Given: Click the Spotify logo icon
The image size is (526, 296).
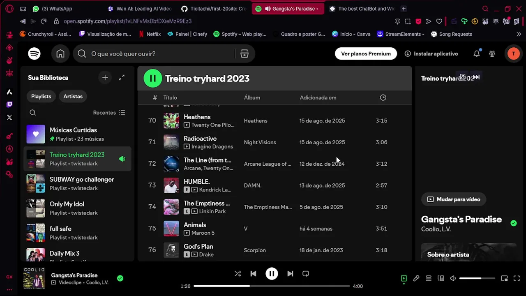Looking at the screenshot, I should click(34, 53).
